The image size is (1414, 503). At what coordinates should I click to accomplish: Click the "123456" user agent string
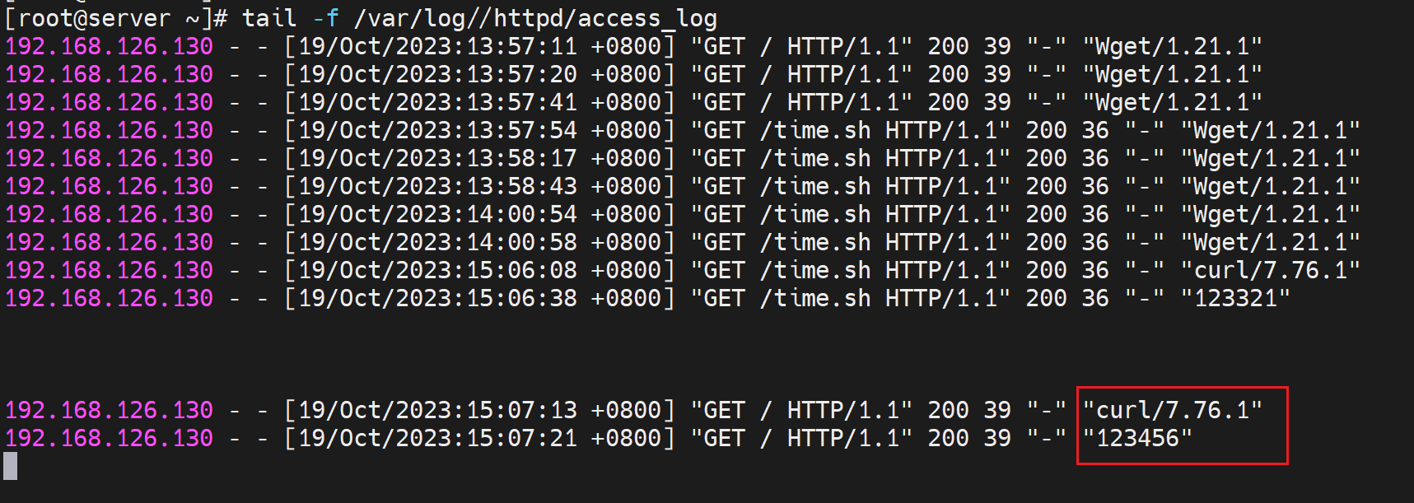coord(1137,438)
